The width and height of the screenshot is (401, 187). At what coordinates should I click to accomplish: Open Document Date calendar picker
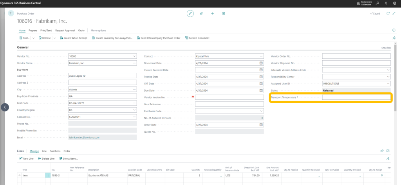click(x=261, y=63)
